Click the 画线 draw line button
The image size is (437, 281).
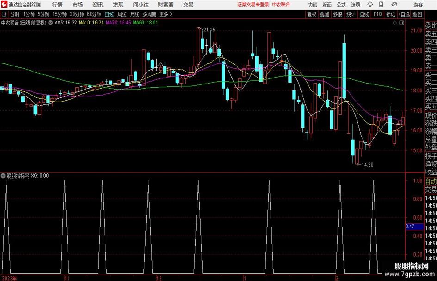click(x=364, y=14)
